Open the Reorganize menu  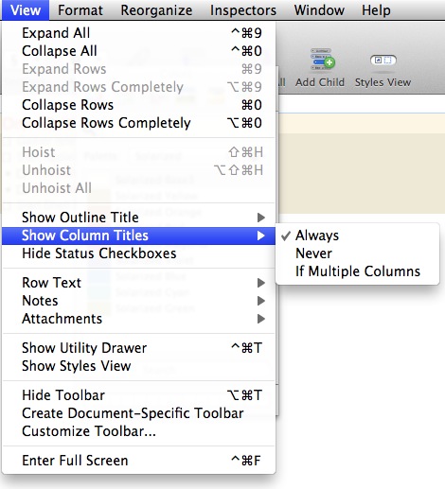point(156,10)
